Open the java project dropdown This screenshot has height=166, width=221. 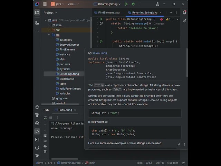point(57,4)
